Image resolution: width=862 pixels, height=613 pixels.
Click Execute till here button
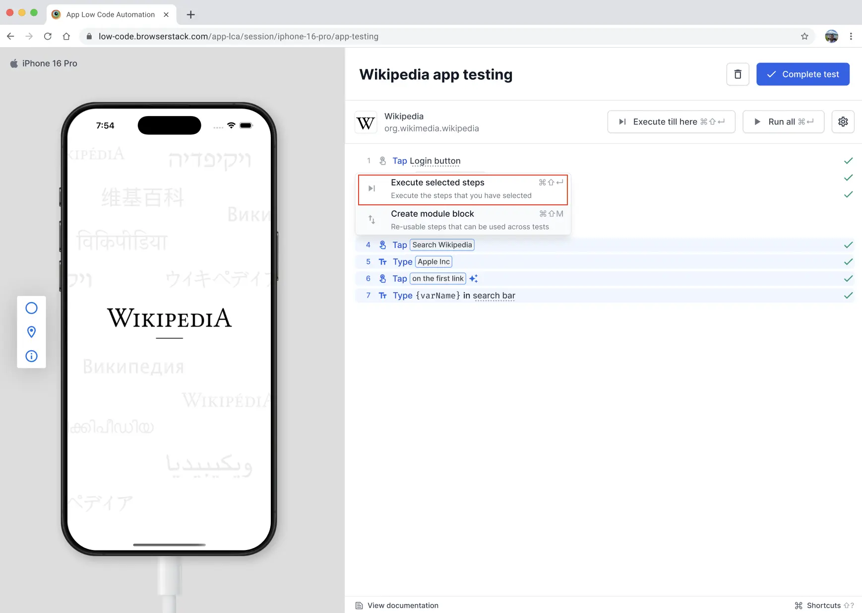671,122
